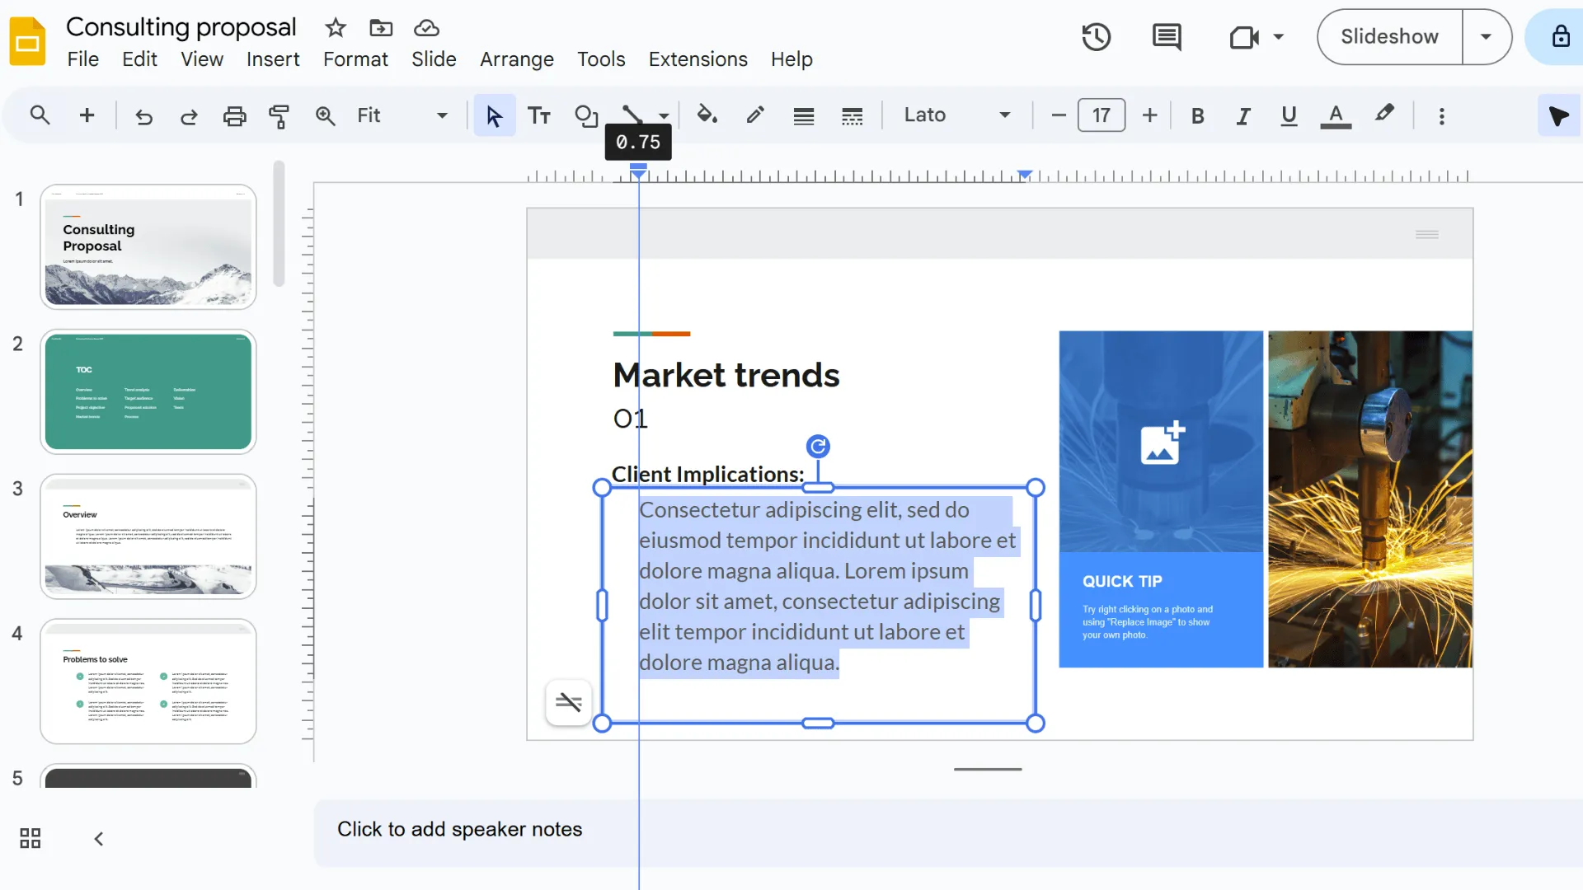This screenshot has width=1583, height=890.
Task: Star the Consulting proposal document
Action: tap(335, 28)
